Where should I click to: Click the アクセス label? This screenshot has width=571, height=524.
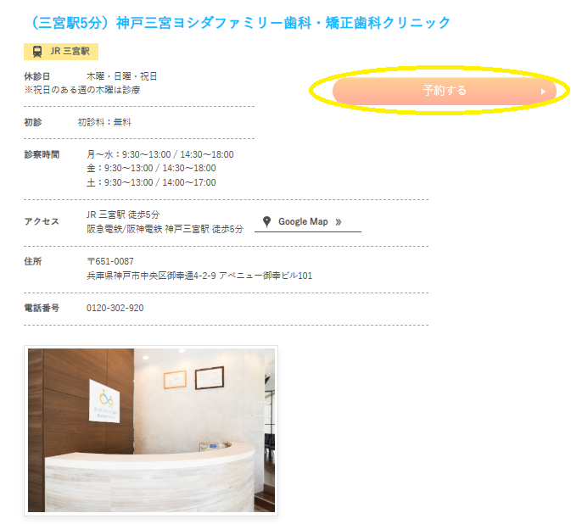[x=42, y=221]
